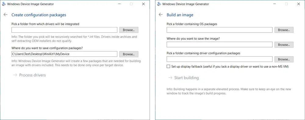Focus the drivers folder path field
This screenshot has width=305, height=120.
coord(64,30)
